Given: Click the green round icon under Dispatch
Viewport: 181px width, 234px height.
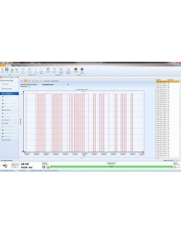Looking at the screenshot, I should 44,167.
